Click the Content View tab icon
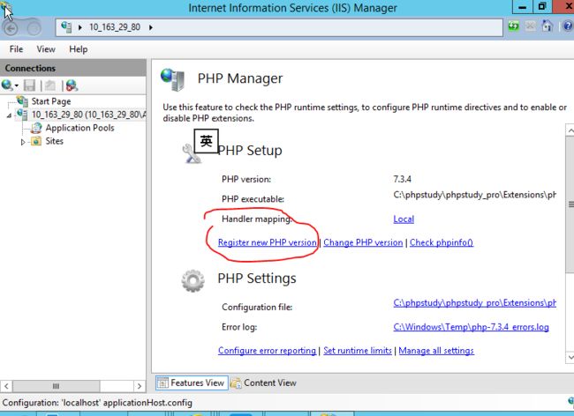The image size is (574, 416). pyautogui.click(x=236, y=383)
